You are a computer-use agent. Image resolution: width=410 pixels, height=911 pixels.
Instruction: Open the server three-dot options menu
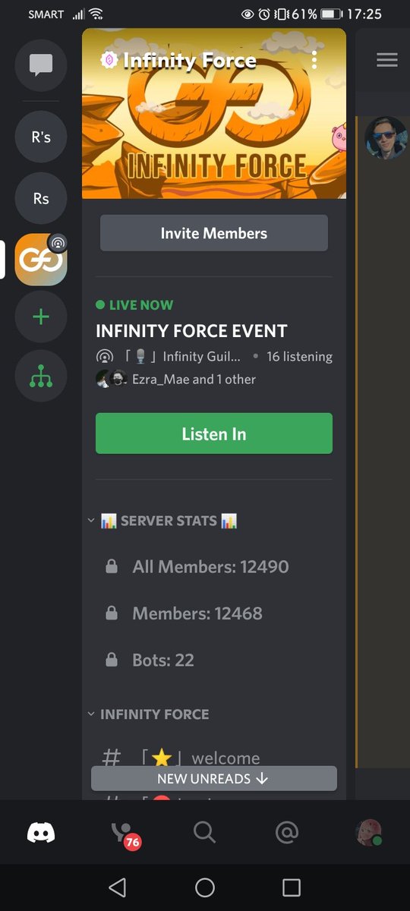[x=314, y=60]
